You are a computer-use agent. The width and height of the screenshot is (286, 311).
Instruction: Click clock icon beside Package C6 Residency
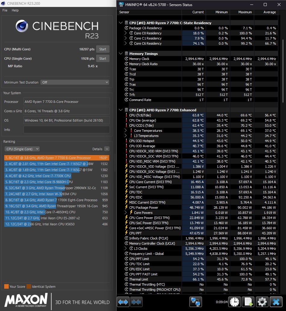tap(126, 28)
